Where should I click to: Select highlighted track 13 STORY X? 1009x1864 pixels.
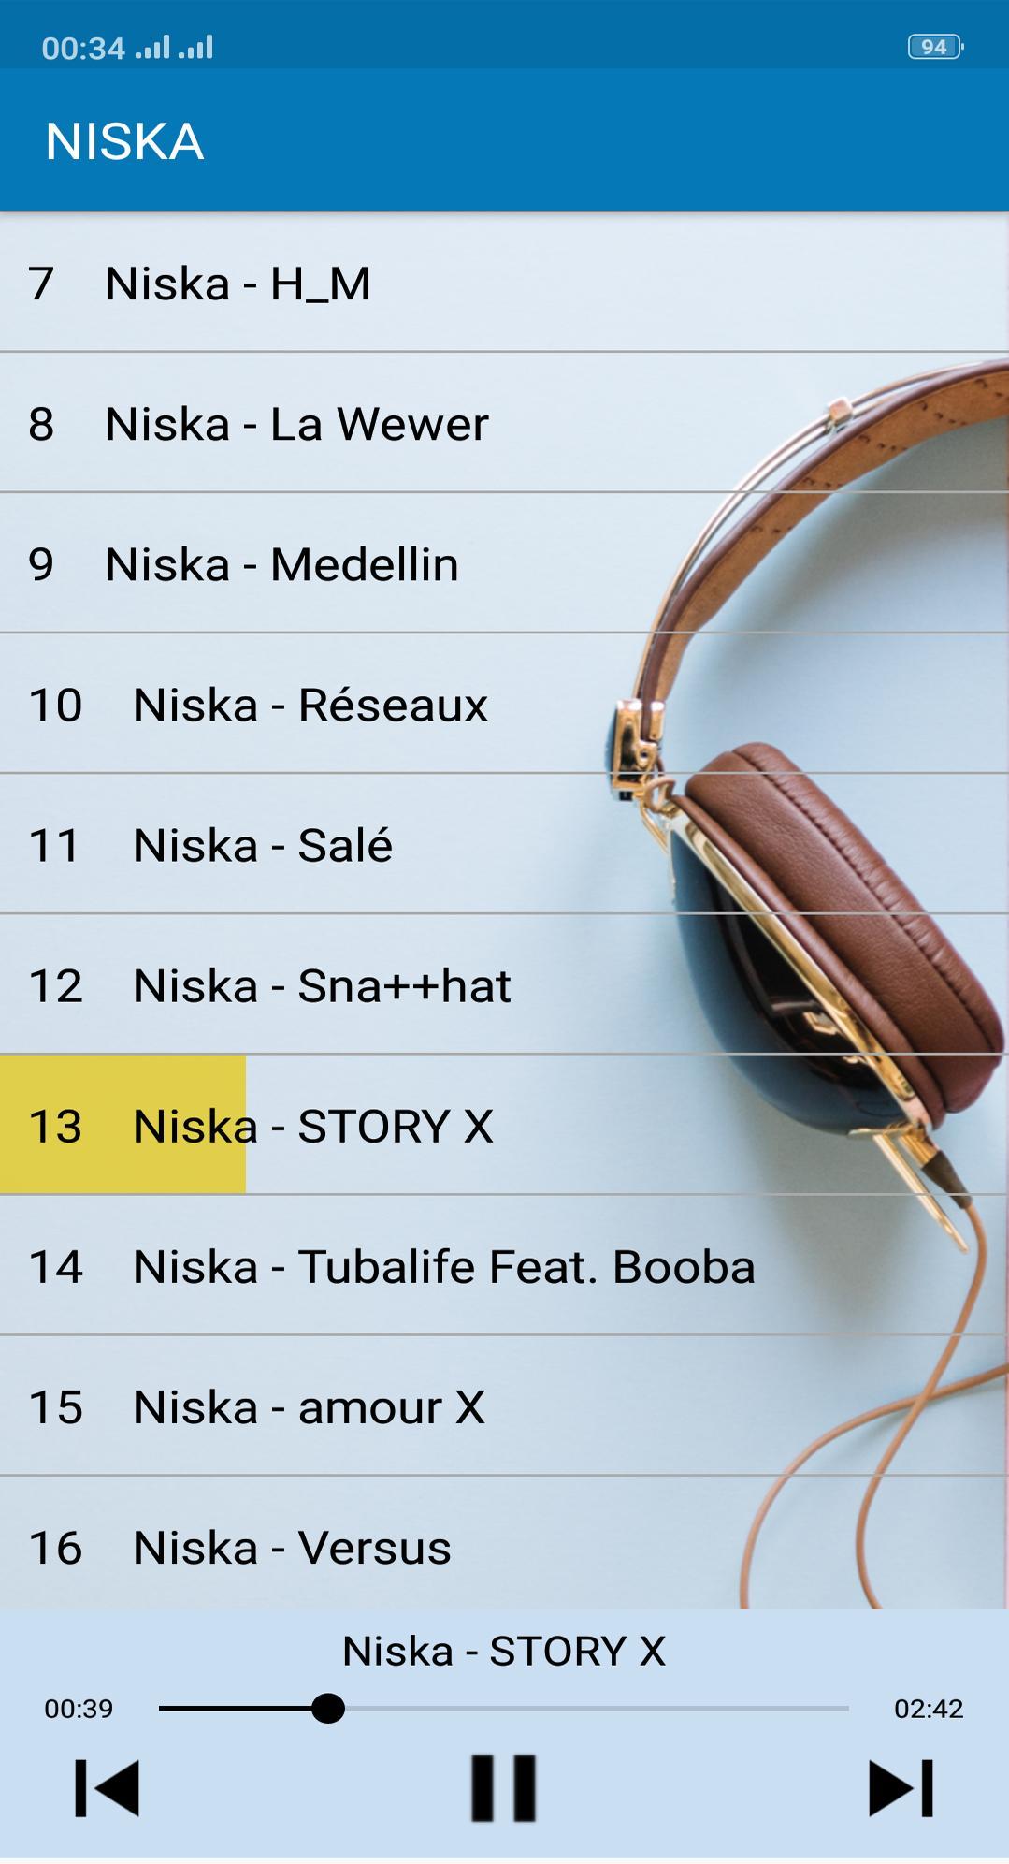pos(504,1125)
